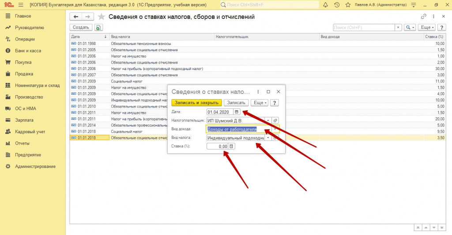Expand Налогоплательщик dropdown arrow
Screen dimensions: 452x235
pyautogui.click(x=268, y=120)
